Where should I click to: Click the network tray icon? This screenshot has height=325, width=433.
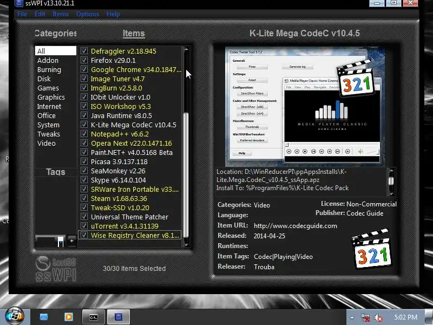coord(365,317)
